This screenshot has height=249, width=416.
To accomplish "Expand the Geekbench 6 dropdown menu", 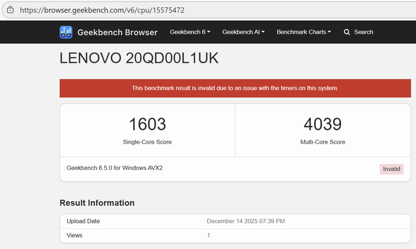I will click(x=190, y=32).
